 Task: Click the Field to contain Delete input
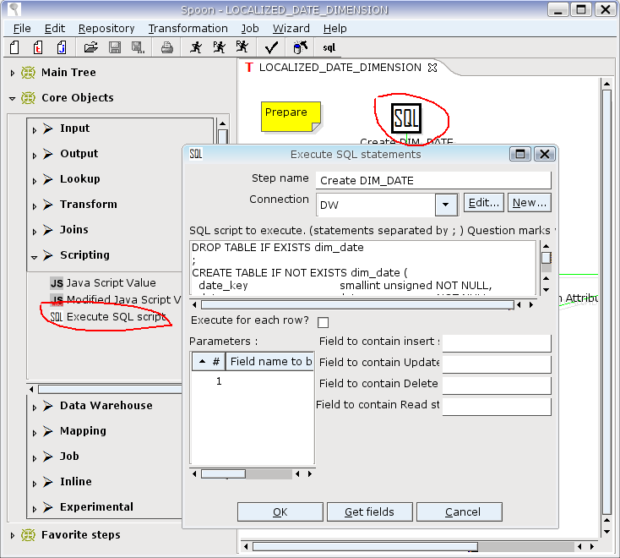(497, 386)
